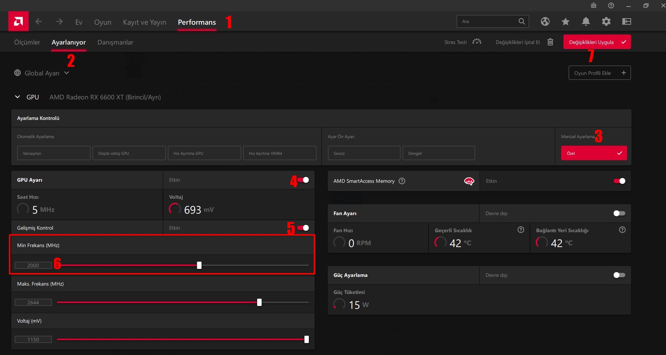This screenshot has height=355, width=666.
Task: Open the Ev tab
Action: [x=79, y=22]
